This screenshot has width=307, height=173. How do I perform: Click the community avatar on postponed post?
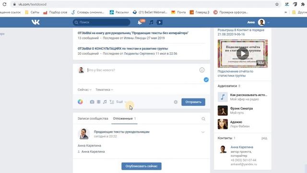pyautogui.click(x=83, y=134)
